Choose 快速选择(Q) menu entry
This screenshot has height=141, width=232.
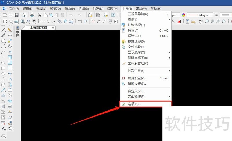(146, 25)
